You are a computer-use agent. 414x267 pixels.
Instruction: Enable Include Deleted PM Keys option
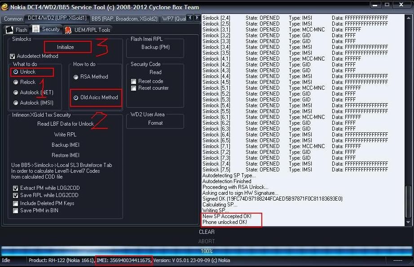(16, 203)
